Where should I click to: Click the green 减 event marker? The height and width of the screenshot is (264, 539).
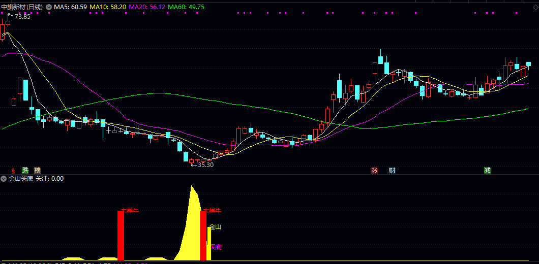coord(487,170)
